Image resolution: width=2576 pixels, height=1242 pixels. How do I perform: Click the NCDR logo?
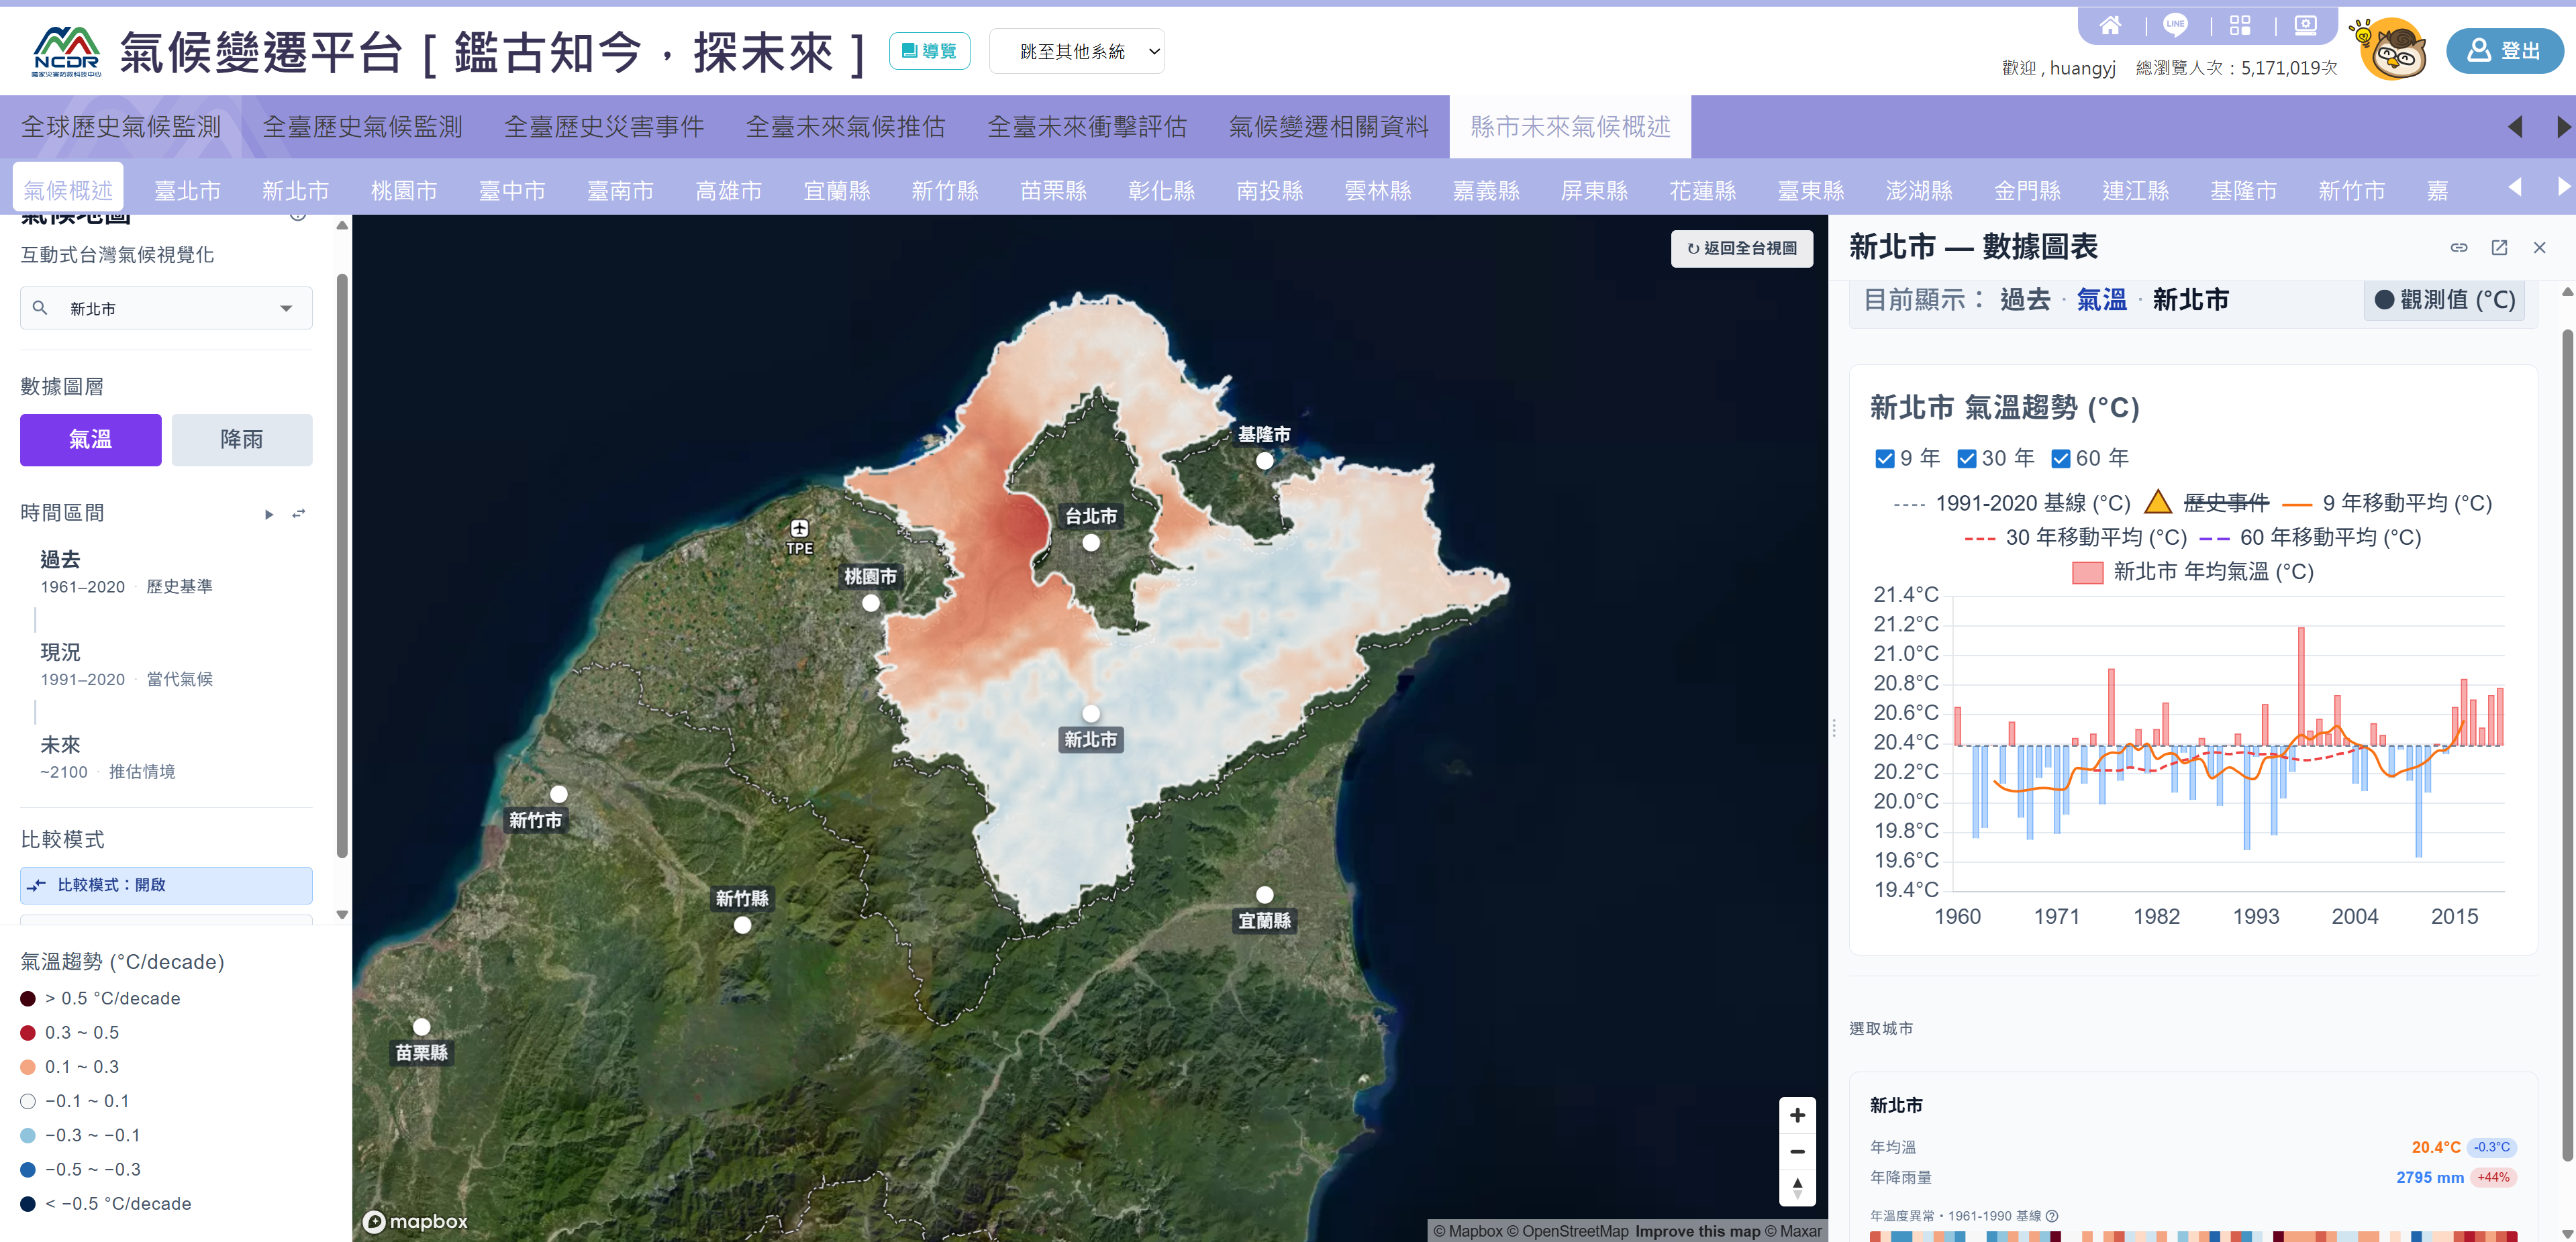pyautogui.click(x=66, y=52)
